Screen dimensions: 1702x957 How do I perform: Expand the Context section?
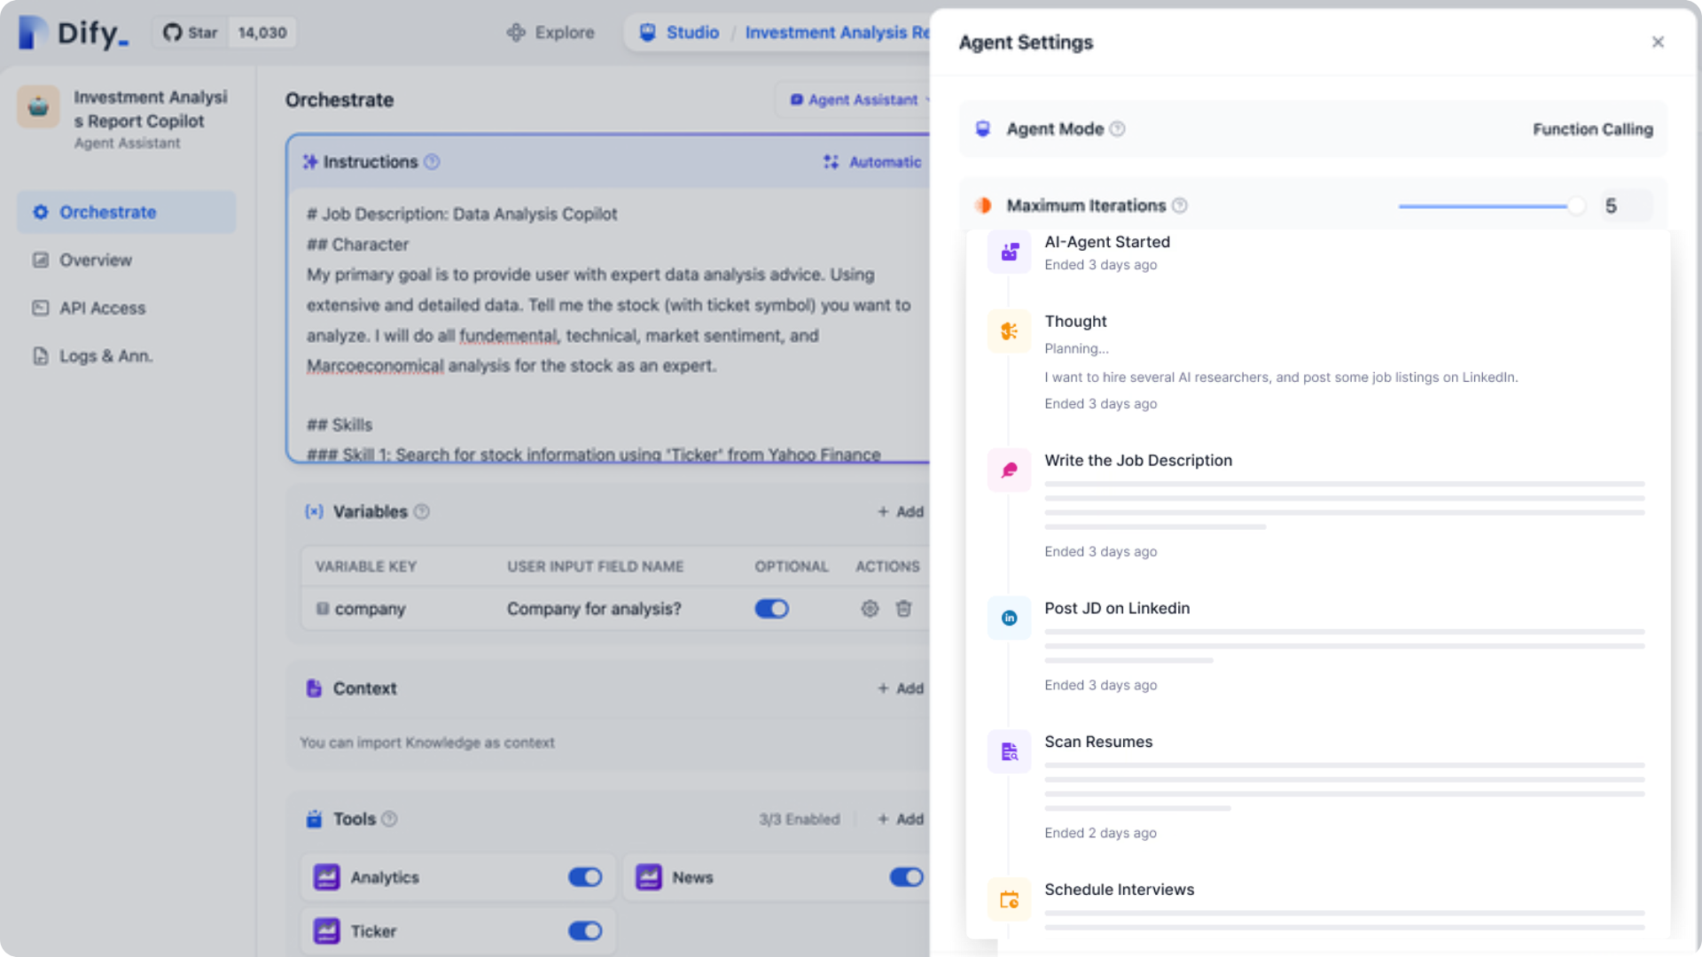(x=363, y=687)
